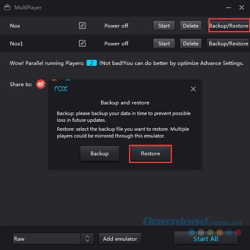Select the Nox1 emulator name
Image resolution: width=250 pixels, height=250 pixels.
17,44
